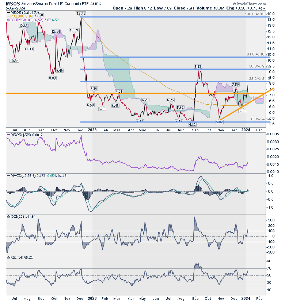Click the 7.59 December price label

235,84
